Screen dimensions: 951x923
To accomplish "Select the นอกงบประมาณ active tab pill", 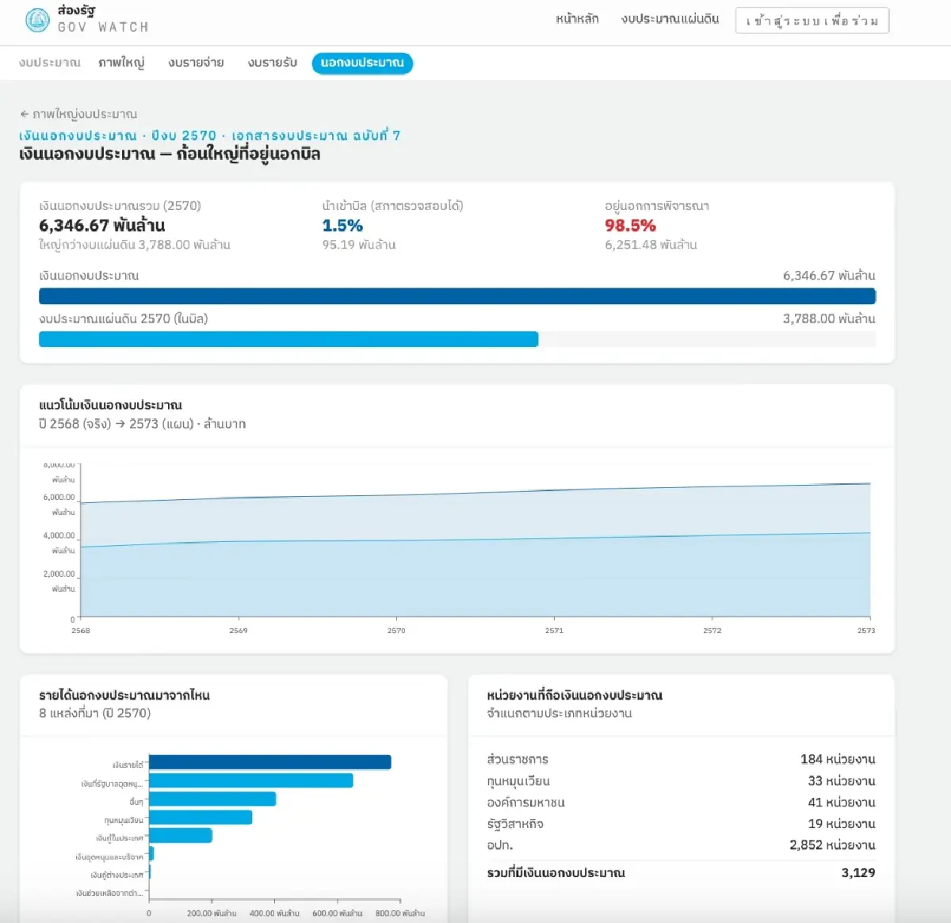I will [362, 63].
